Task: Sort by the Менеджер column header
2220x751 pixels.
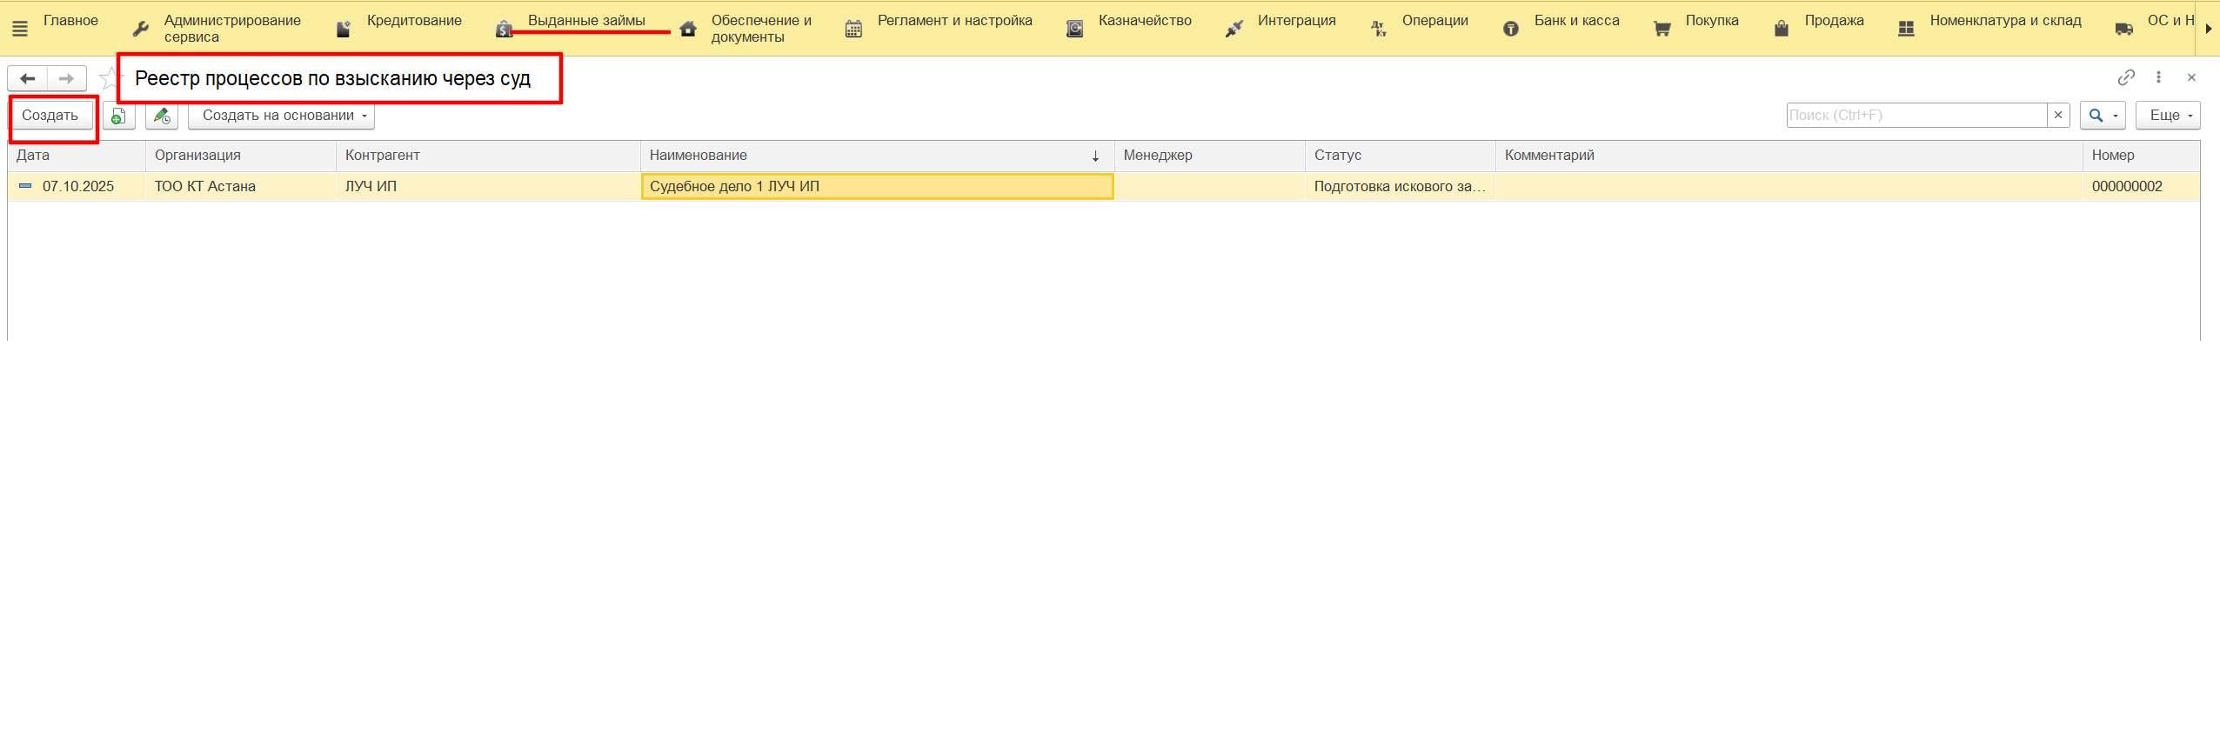Action: tap(1210, 156)
